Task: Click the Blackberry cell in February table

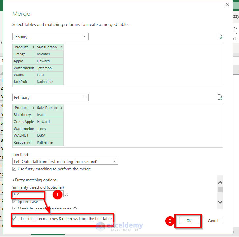Action: 24,115
